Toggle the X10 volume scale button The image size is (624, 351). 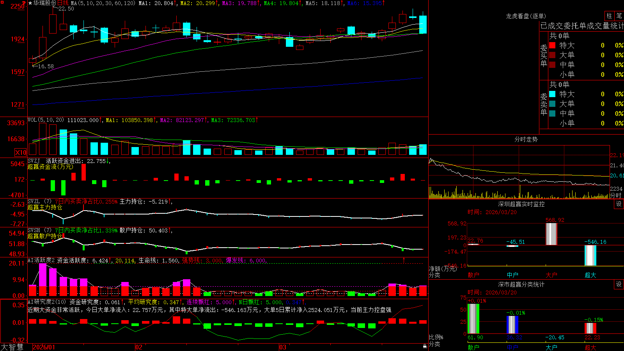pyautogui.click(x=21, y=152)
